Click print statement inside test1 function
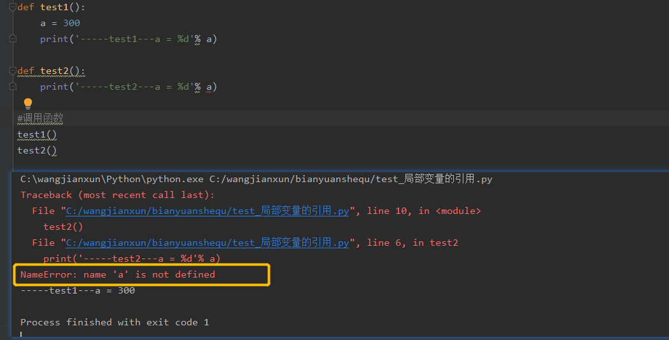Screen dimensions: 669x340 click(129, 39)
